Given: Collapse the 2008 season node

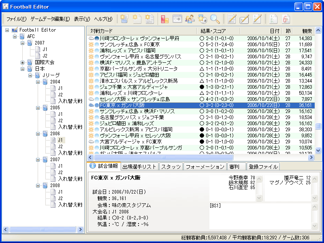Looking at the screenshot, I should point(38,185).
